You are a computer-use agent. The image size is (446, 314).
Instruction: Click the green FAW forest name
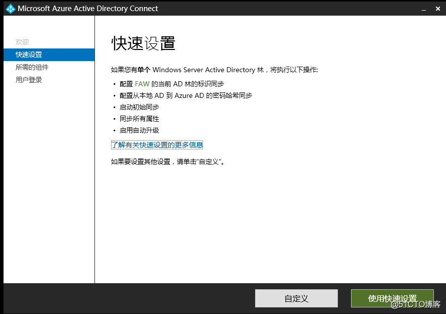(x=142, y=84)
